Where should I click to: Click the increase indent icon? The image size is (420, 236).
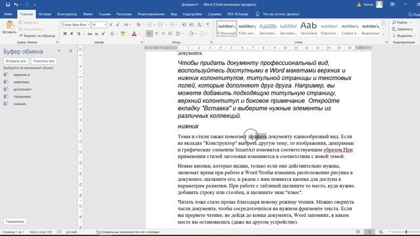point(191,25)
